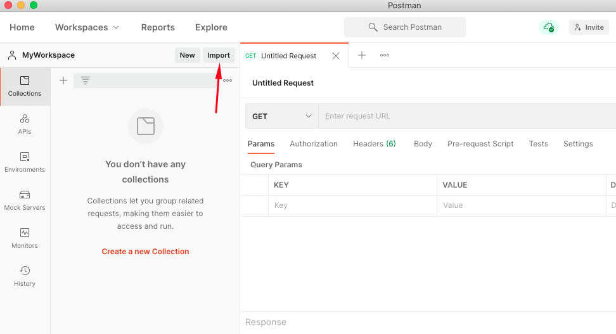Close the Untitled Request tab
The height and width of the screenshot is (334, 616).
(336, 56)
